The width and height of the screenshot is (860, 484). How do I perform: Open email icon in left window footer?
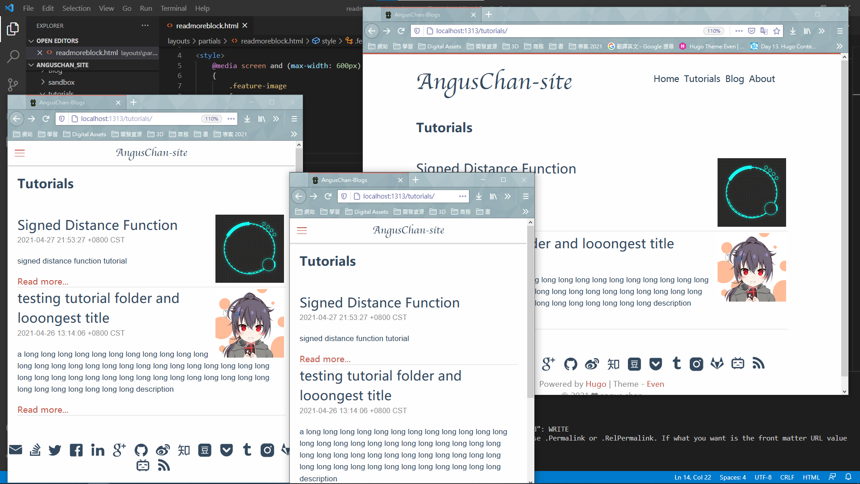[x=16, y=449]
